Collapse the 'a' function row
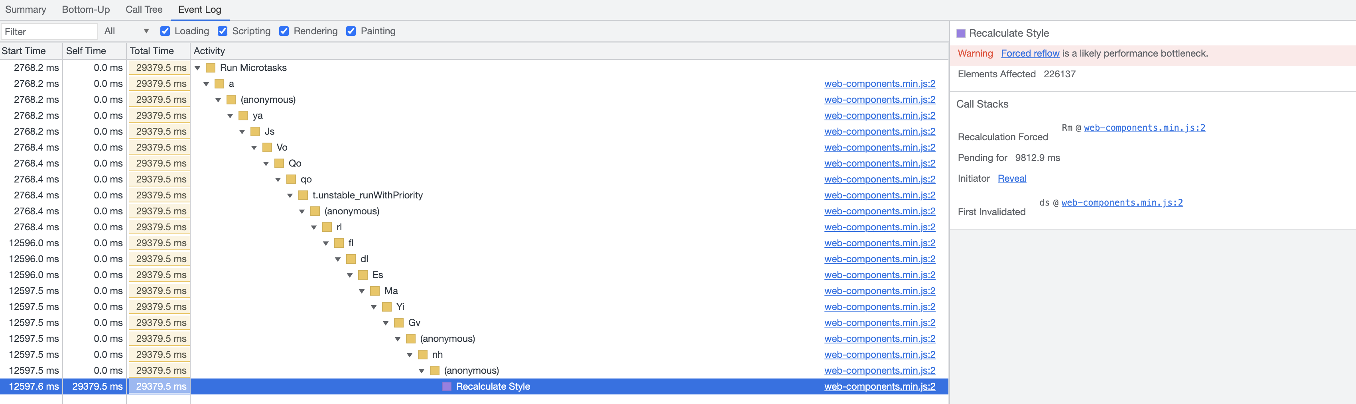1356x404 pixels. click(x=206, y=84)
